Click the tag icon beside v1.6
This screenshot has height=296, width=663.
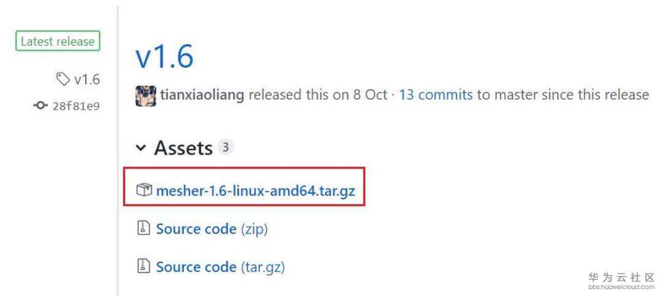coord(63,79)
